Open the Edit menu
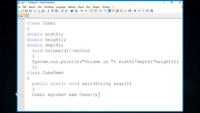This screenshot has width=200, height=113. pyautogui.click(x=24, y=7)
